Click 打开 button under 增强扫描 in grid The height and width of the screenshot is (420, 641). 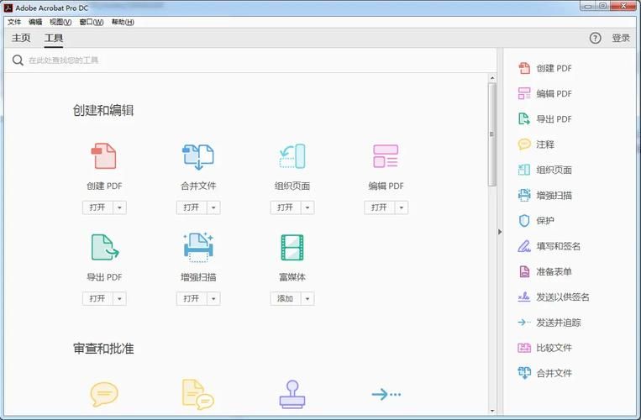(x=192, y=299)
